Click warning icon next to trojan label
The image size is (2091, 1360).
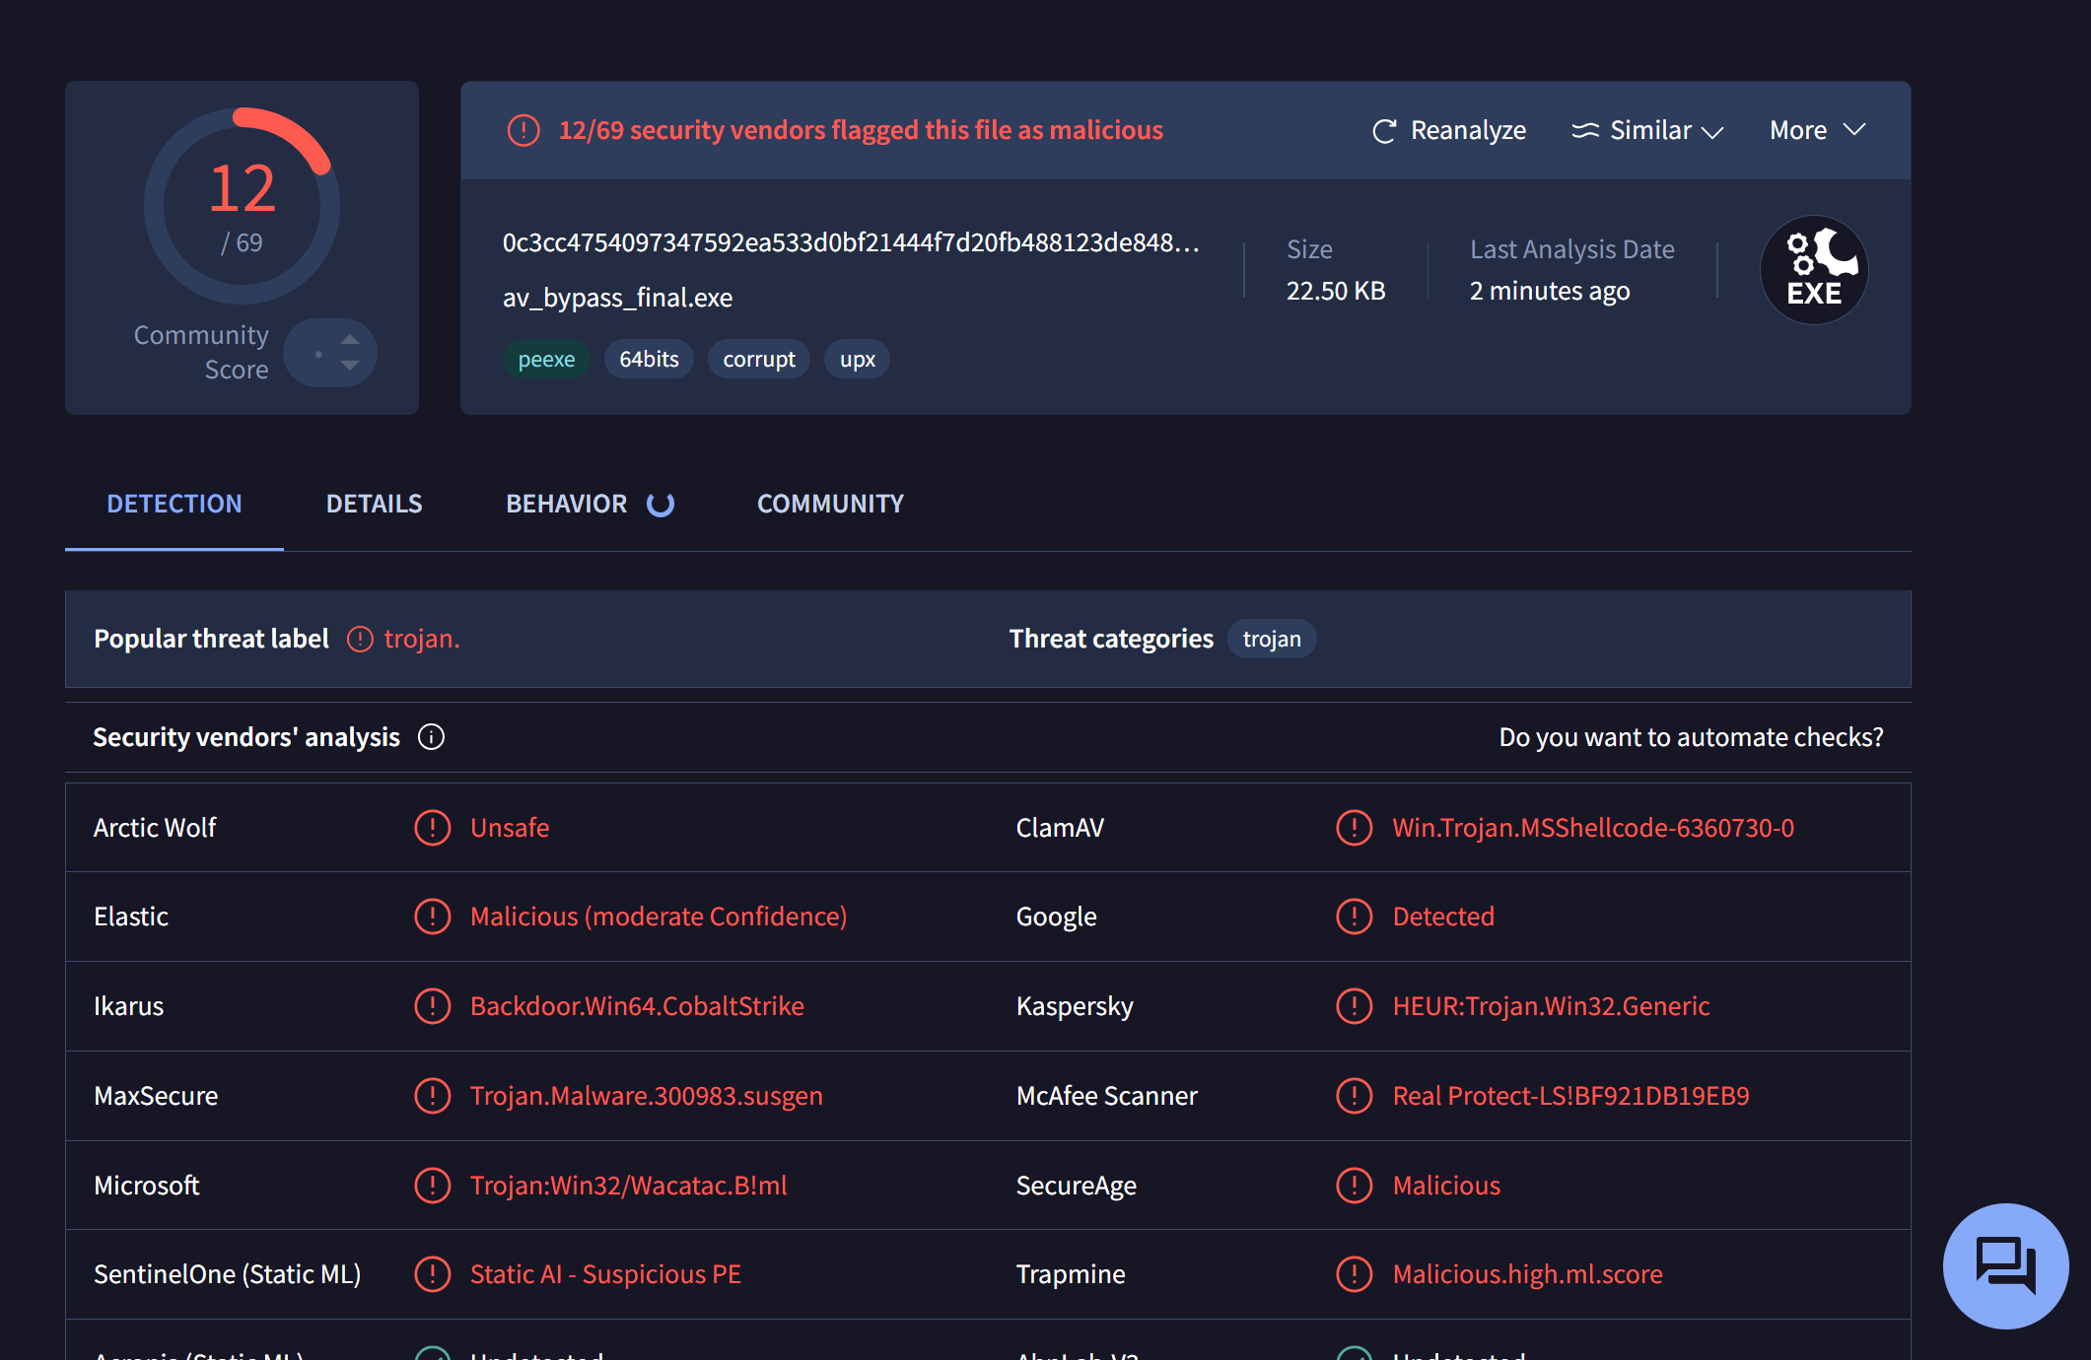360,640
